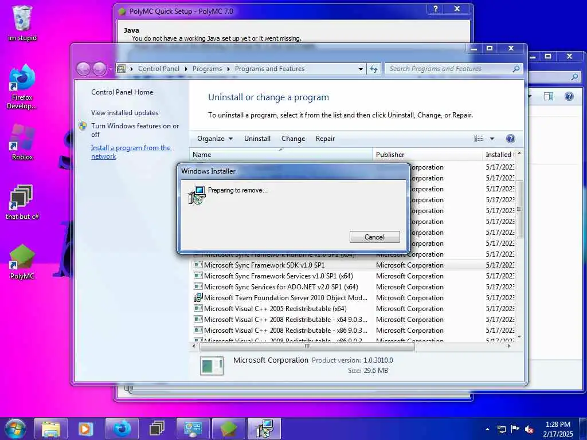Image resolution: width=587 pixels, height=440 pixels.
Task: Click the PolyMC Quick Setup help button
Action: 436,9
